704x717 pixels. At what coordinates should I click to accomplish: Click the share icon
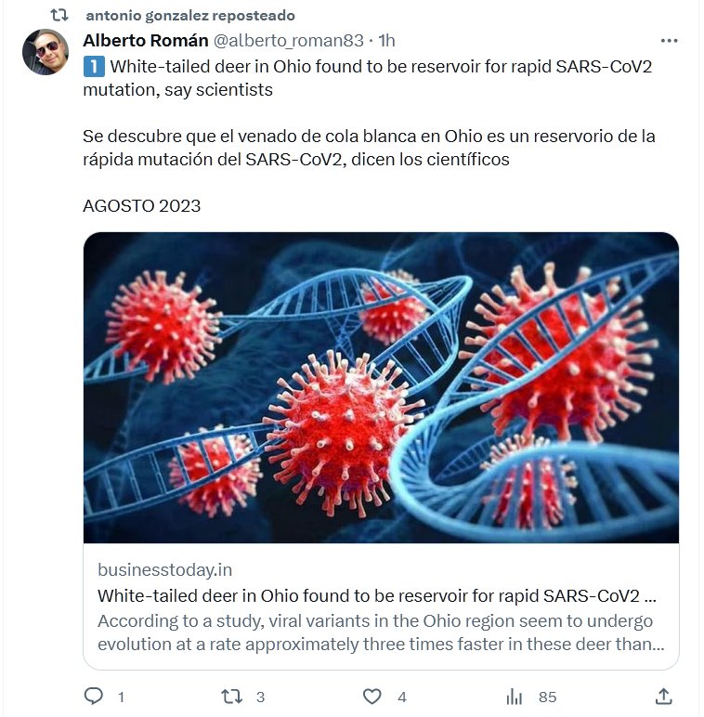(x=663, y=696)
